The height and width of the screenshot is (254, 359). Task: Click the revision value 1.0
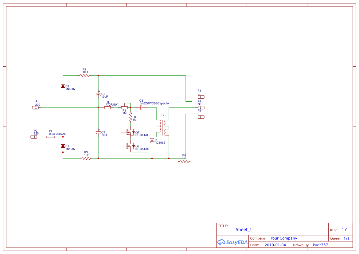(x=345, y=230)
